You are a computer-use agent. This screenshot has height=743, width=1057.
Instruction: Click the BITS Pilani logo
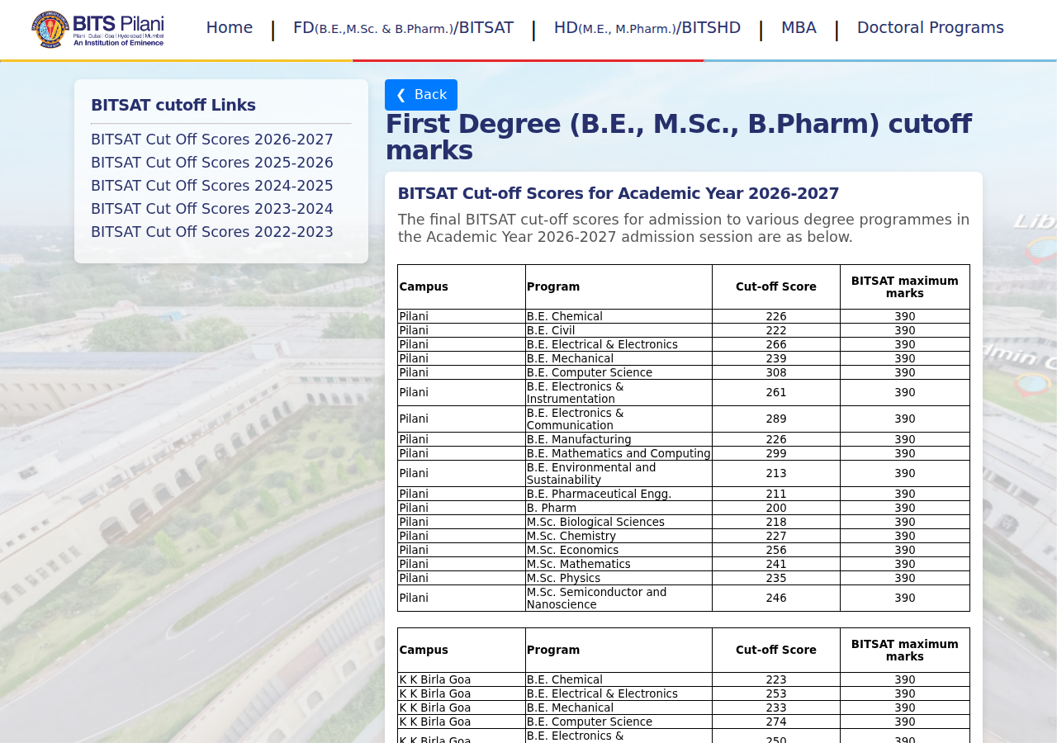(x=97, y=29)
